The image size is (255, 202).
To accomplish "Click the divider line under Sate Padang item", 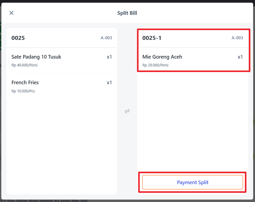I will click(x=62, y=73).
